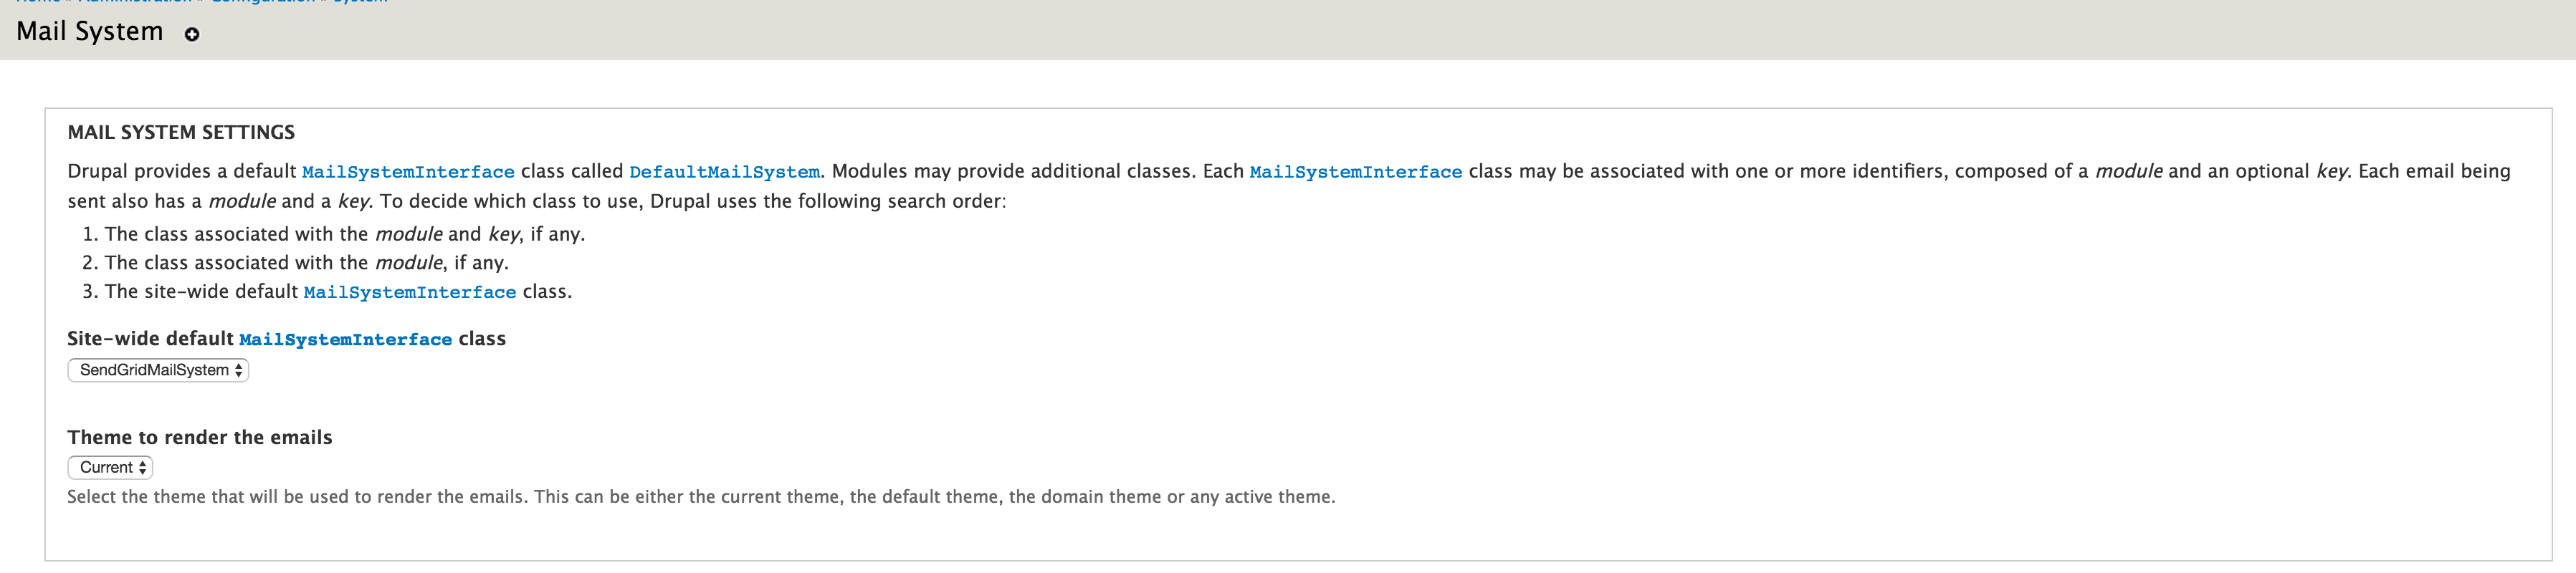This screenshot has width=2576, height=573.
Task: Expand the Current theme dropdown
Action: (110, 467)
